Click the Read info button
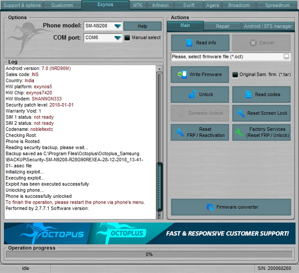The width and height of the screenshot is (299, 273). click(200, 43)
